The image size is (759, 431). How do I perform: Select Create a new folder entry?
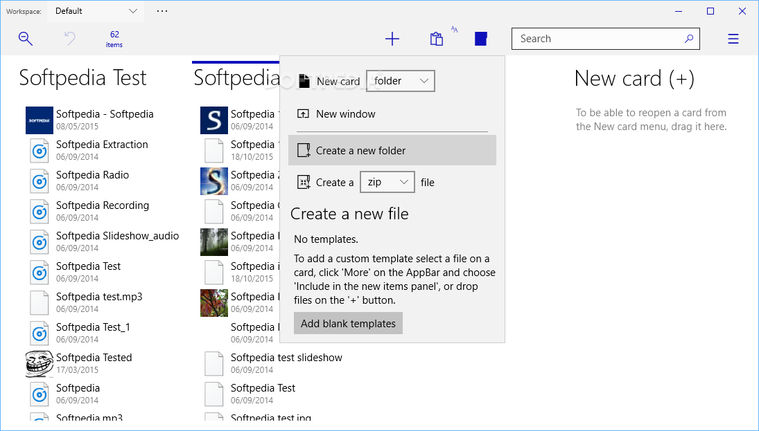pos(392,150)
